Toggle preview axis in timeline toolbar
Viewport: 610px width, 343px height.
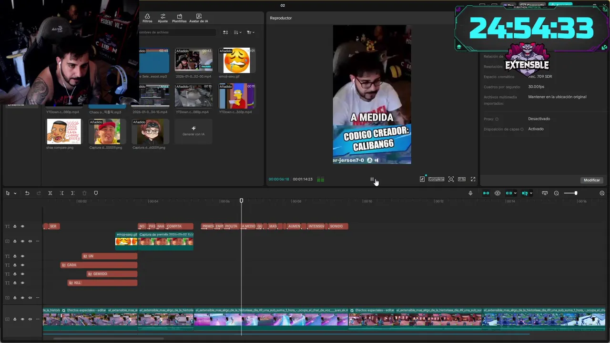coord(525,193)
